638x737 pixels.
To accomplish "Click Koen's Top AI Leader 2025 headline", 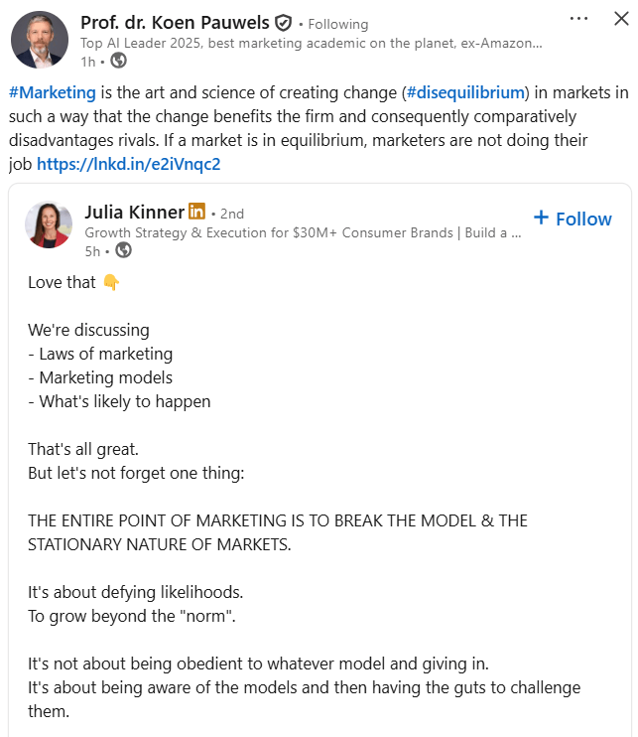I will click(x=311, y=44).
